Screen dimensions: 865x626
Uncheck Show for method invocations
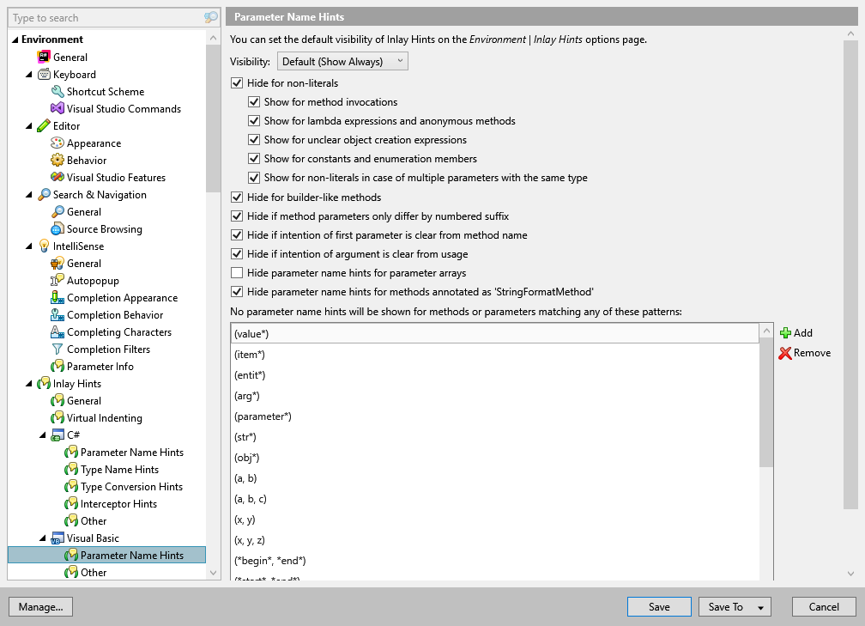point(254,101)
